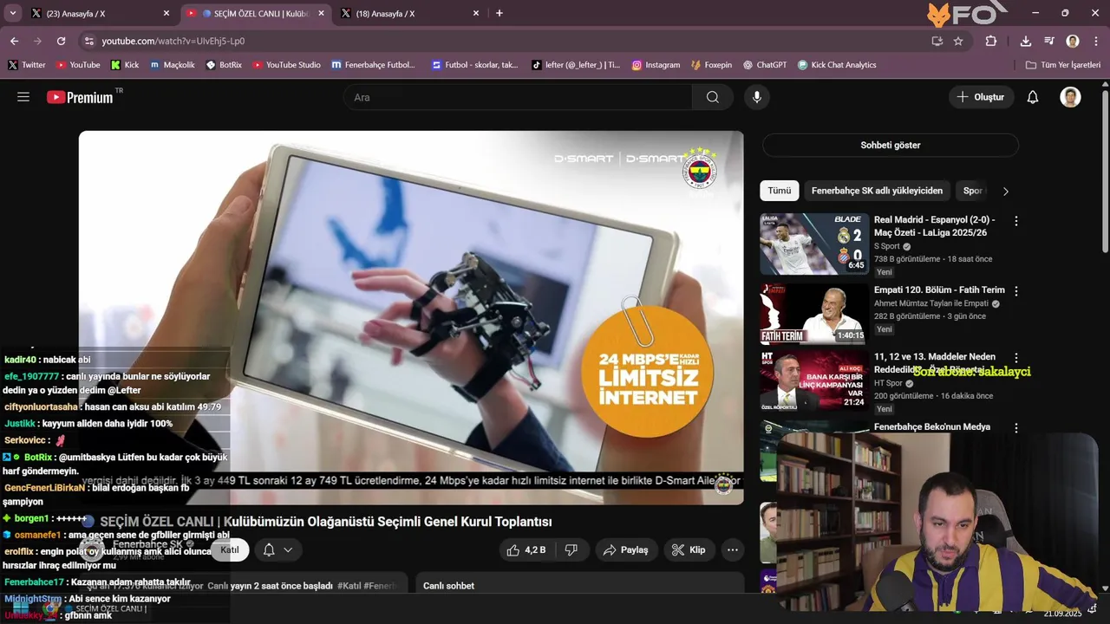The height and width of the screenshot is (624, 1110).
Task: Click 'Sohbeti göster' to show chat
Action: 890,145
